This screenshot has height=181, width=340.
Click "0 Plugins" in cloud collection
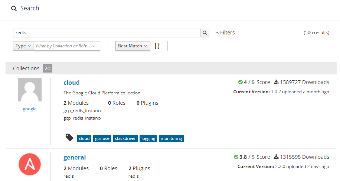click(x=147, y=103)
